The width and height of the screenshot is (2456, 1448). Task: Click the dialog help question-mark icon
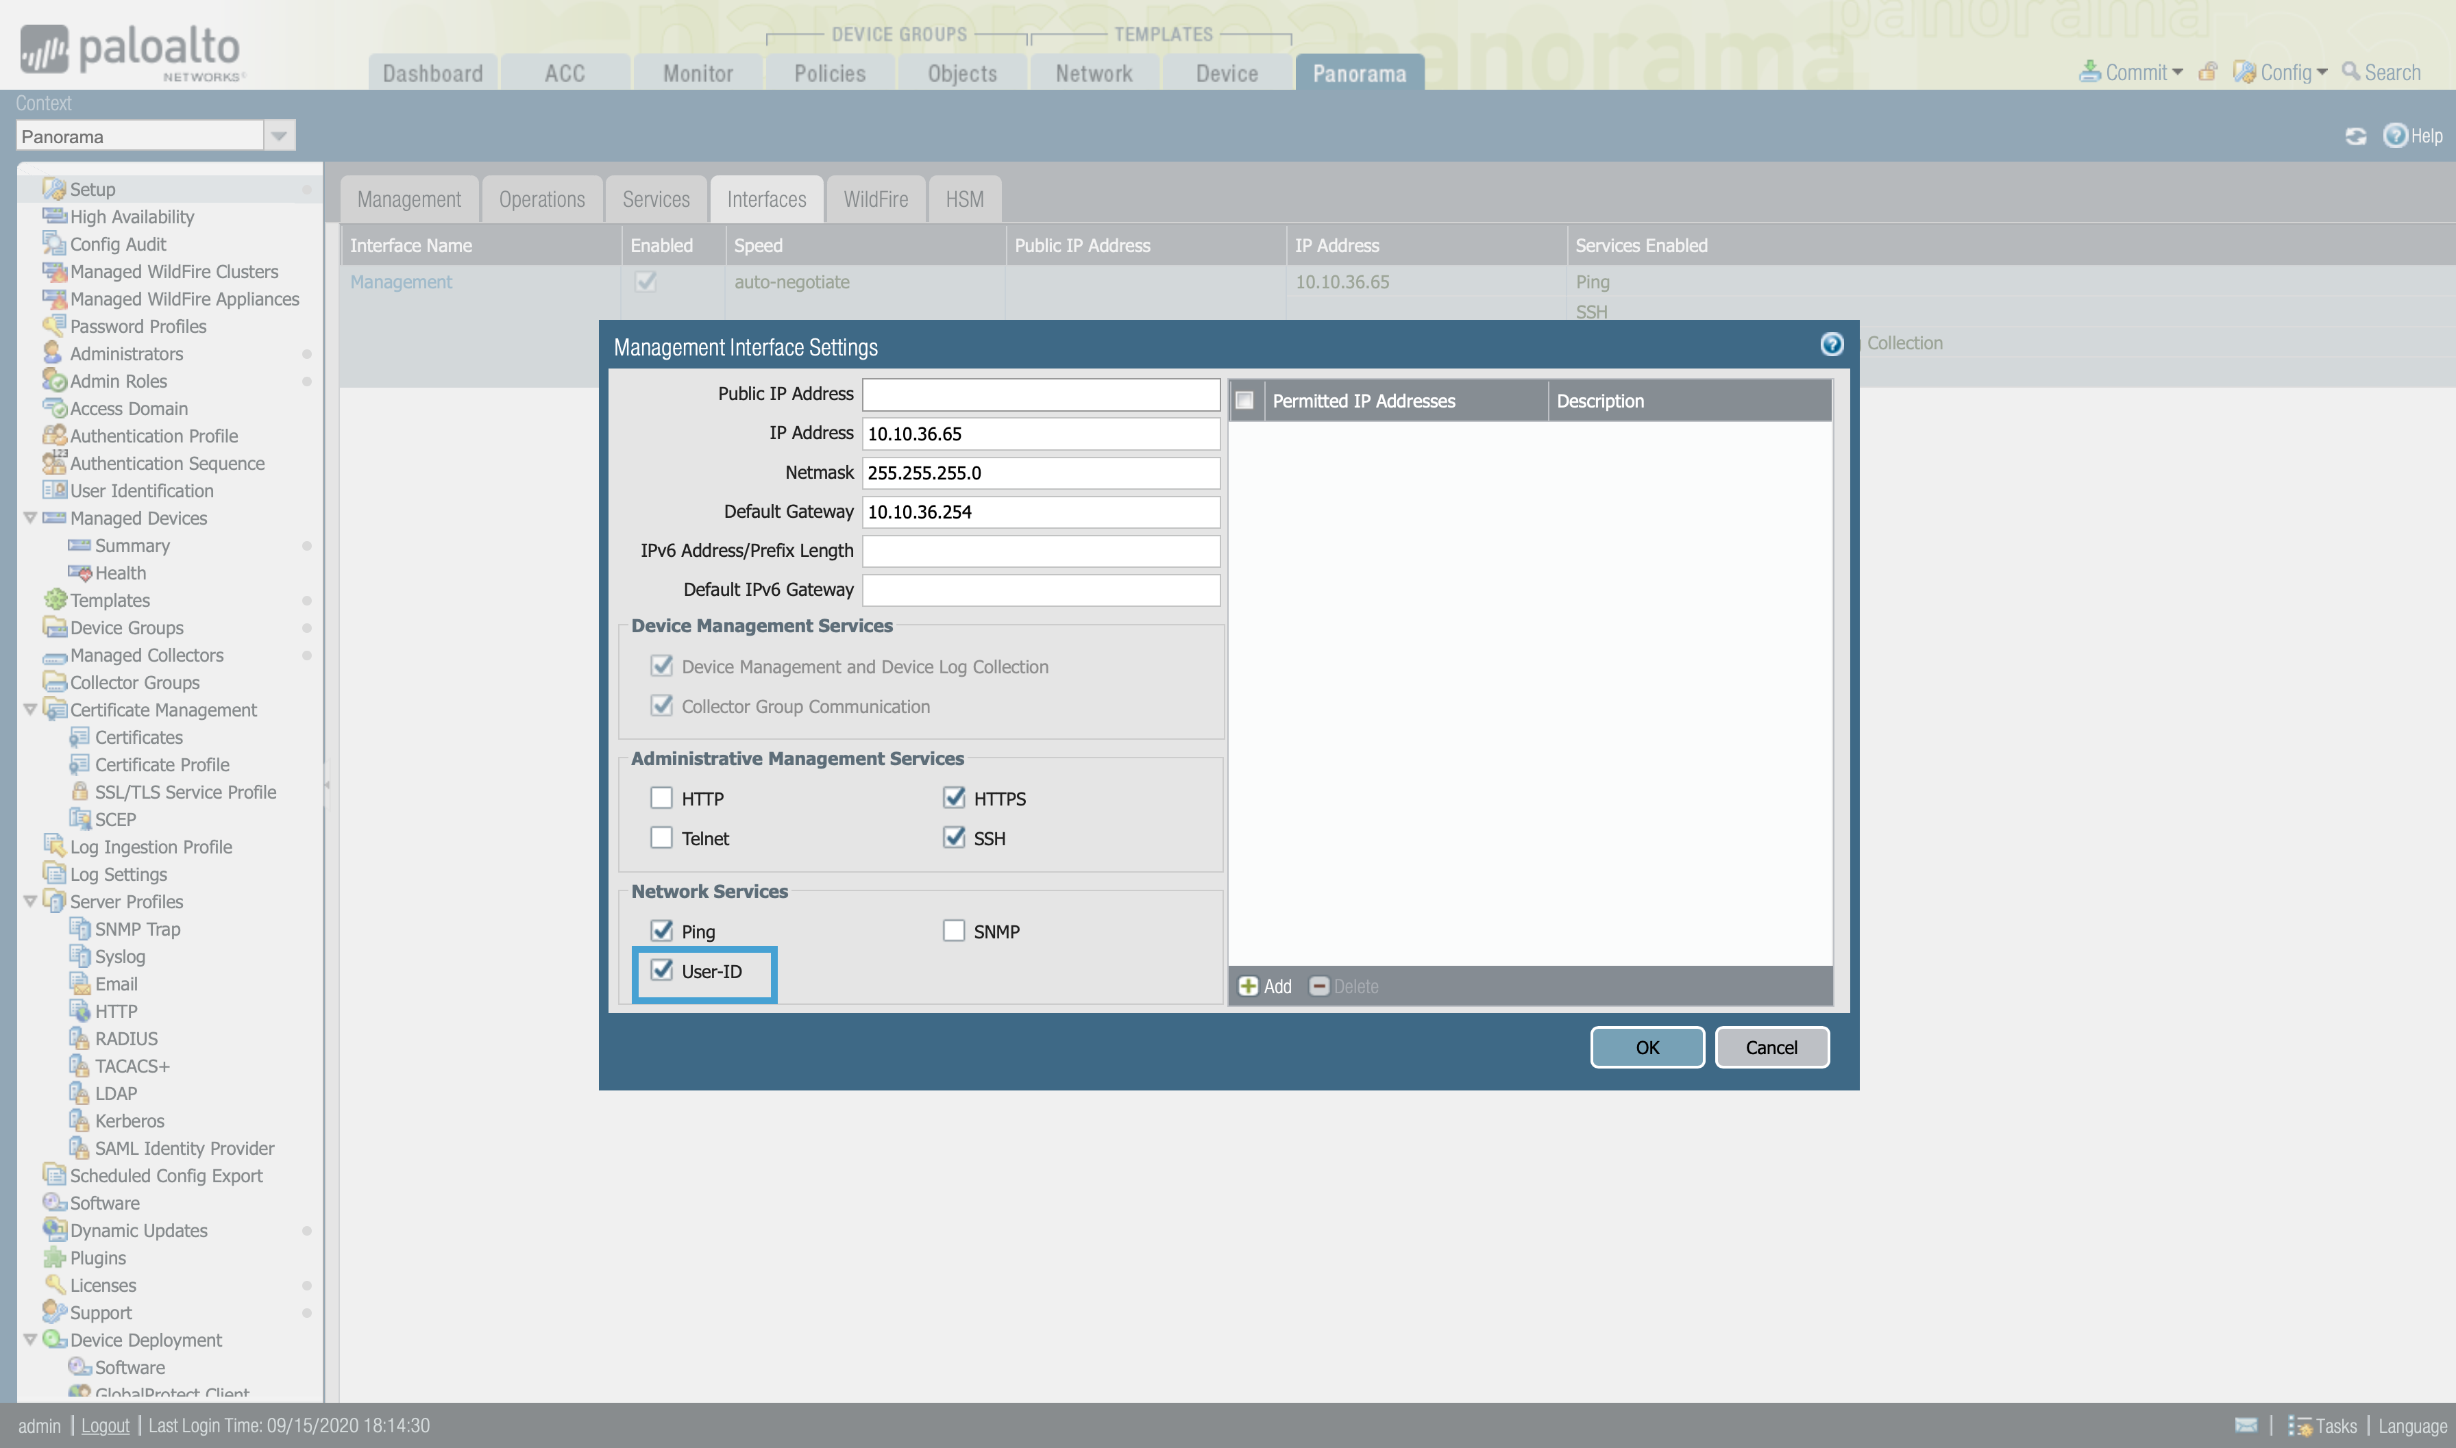click(x=1831, y=345)
